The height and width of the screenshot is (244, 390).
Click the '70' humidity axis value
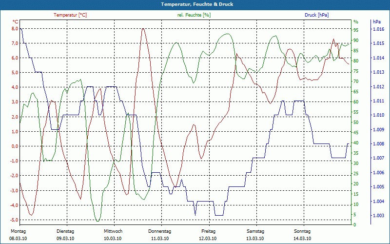(356, 81)
